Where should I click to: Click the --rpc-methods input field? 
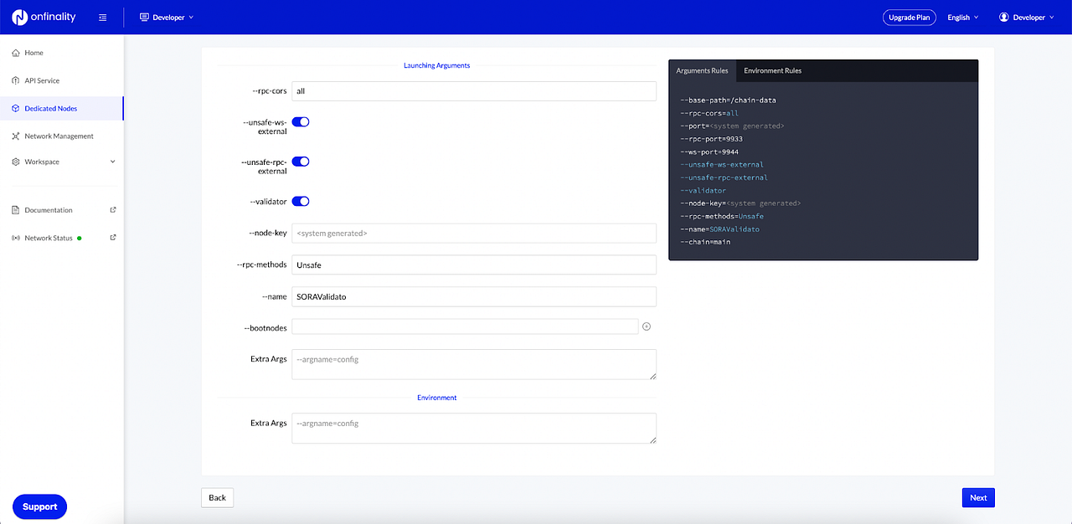click(474, 265)
